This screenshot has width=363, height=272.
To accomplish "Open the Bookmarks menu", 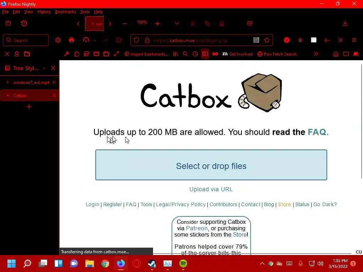I will [65, 12].
